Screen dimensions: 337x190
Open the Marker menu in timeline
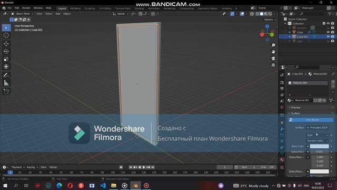point(53,167)
